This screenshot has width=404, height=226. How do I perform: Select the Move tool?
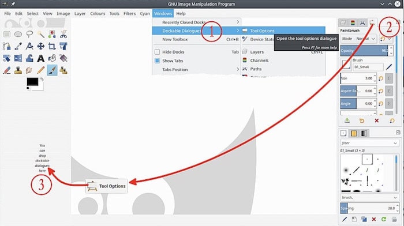[40, 46]
